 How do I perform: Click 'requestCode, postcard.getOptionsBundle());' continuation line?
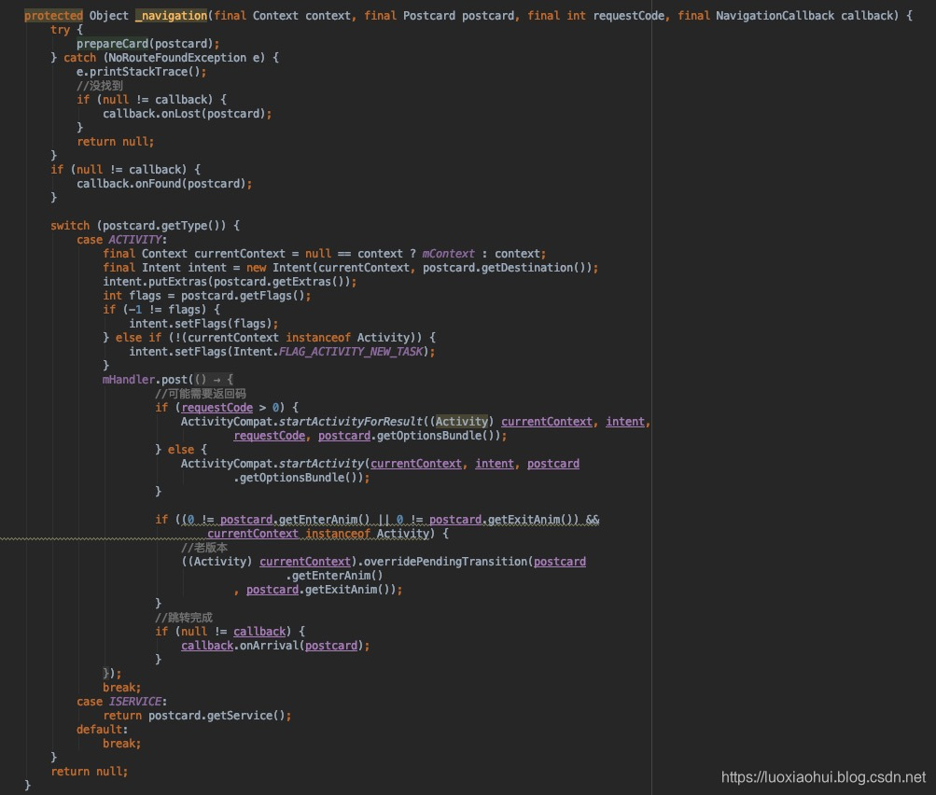click(x=370, y=436)
